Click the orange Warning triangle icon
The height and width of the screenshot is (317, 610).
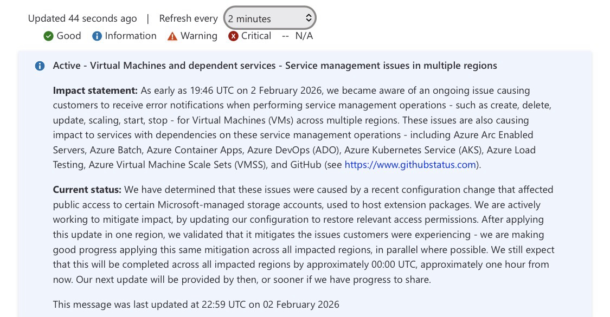(172, 36)
